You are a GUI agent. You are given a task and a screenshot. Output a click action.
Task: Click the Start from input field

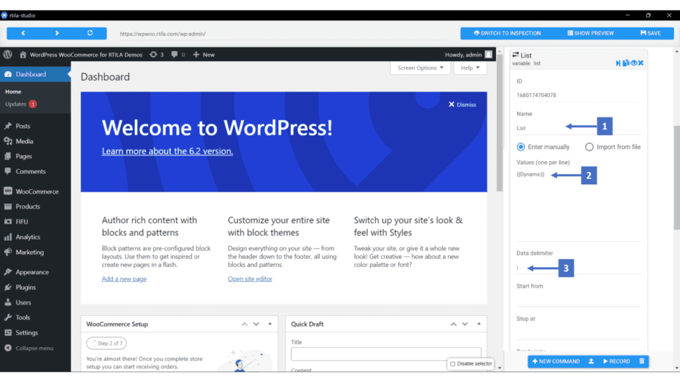tap(578, 300)
